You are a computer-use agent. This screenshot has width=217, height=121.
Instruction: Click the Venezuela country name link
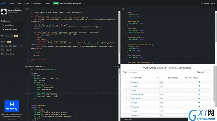click(135, 107)
